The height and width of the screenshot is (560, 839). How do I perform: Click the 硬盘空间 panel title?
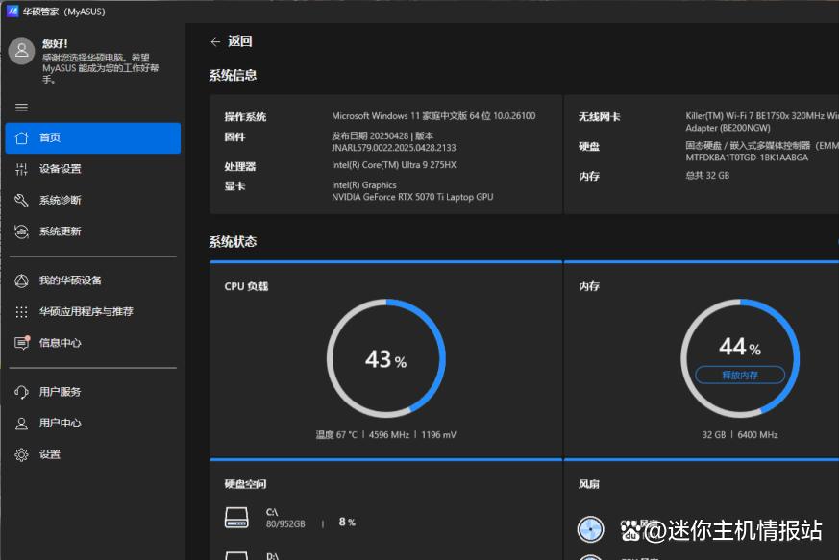(246, 484)
